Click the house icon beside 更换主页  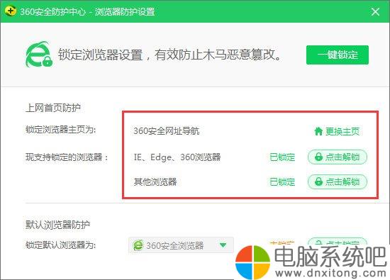click(x=318, y=131)
